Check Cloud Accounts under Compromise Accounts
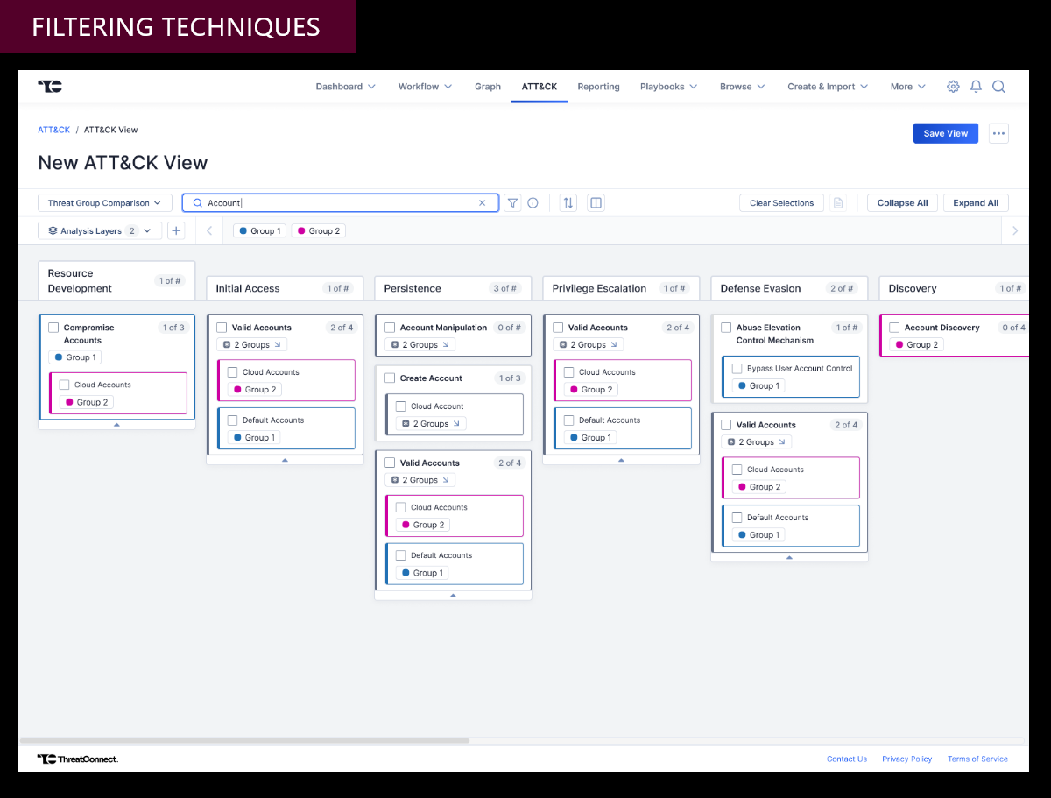 [x=64, y=385]
